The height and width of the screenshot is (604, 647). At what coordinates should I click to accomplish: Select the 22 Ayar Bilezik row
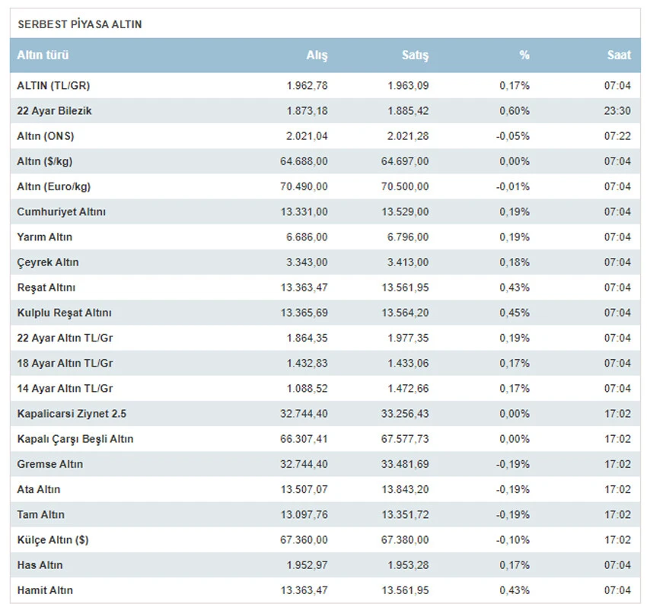[x=55, y=111]
